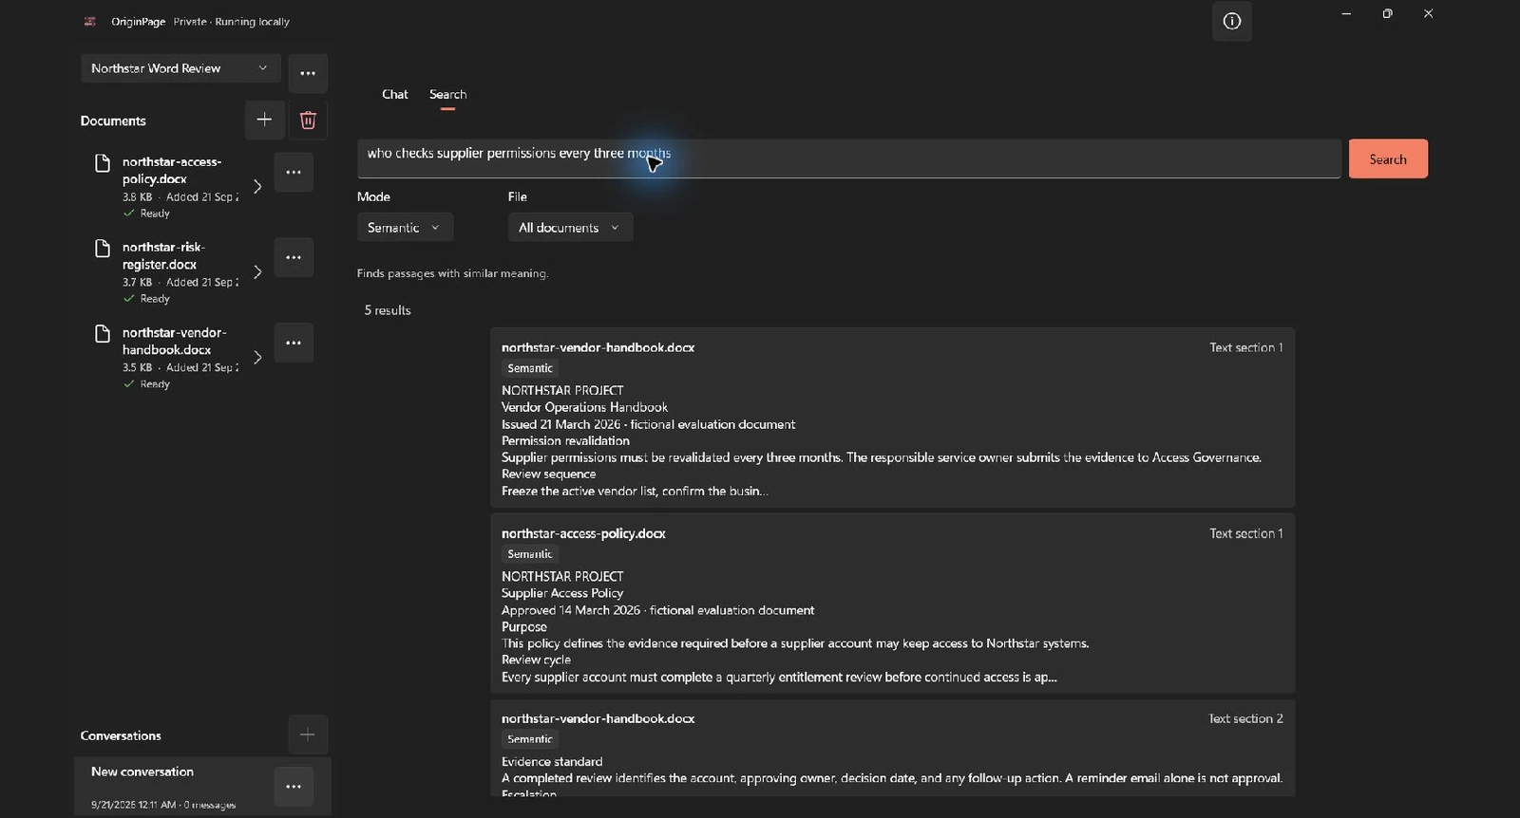Select the Search tab
This screenshot has width=1520, height=818.
pos(447,94)
